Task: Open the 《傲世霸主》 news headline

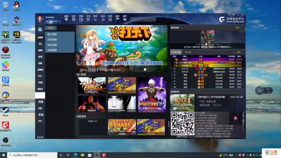Action: [x=211, y=97]
